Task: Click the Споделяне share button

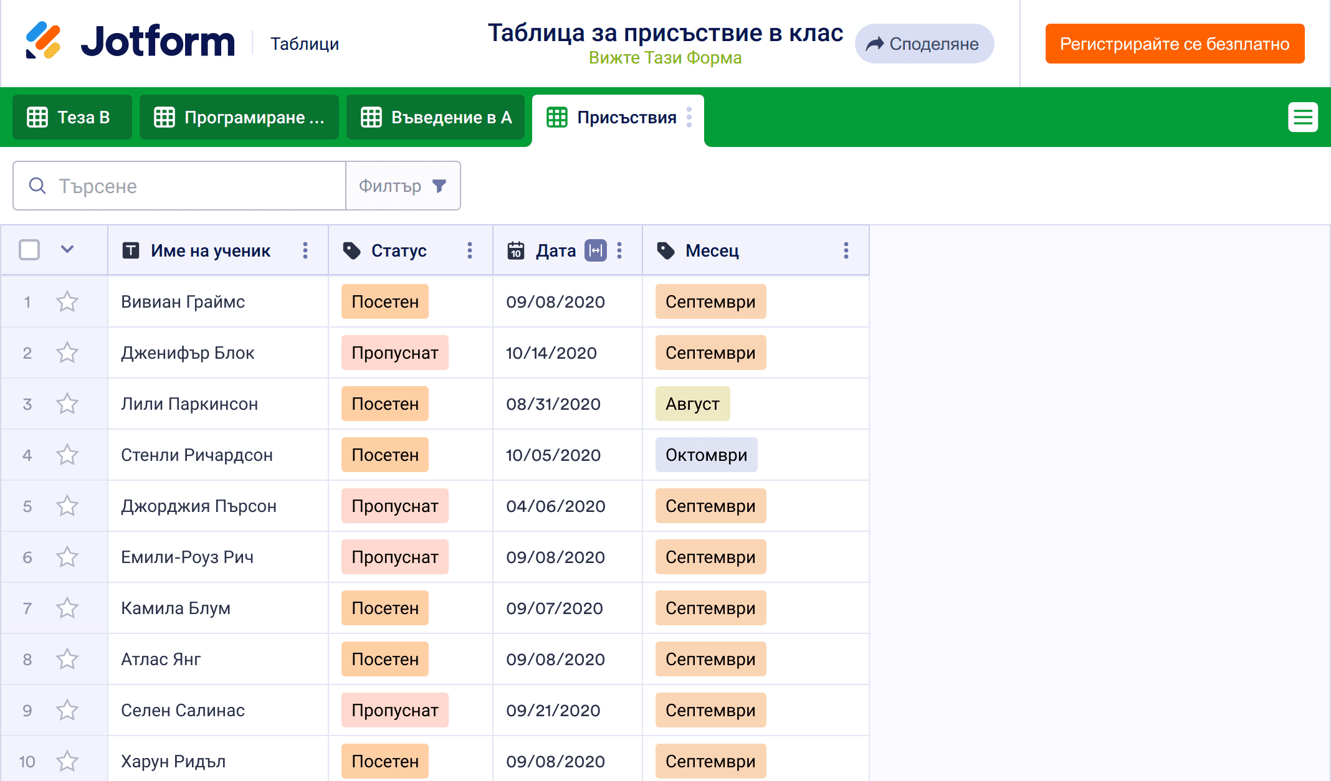Action: coord(924,44)
